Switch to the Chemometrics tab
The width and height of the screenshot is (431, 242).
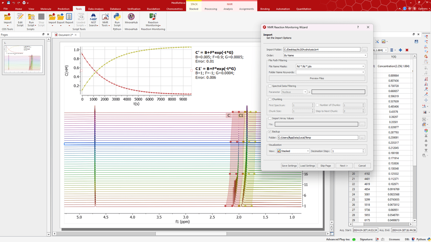coord(174,9)
